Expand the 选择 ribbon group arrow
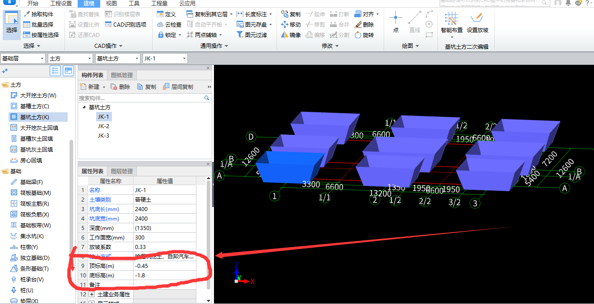The image size is (594, 304). pyautogui.click(x=38, y=46)
